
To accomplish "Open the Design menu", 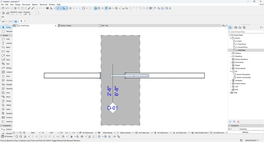I will click(18, 4).
